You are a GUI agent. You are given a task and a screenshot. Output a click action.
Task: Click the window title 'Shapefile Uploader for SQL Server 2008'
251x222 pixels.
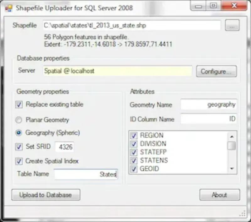[74, 8]
